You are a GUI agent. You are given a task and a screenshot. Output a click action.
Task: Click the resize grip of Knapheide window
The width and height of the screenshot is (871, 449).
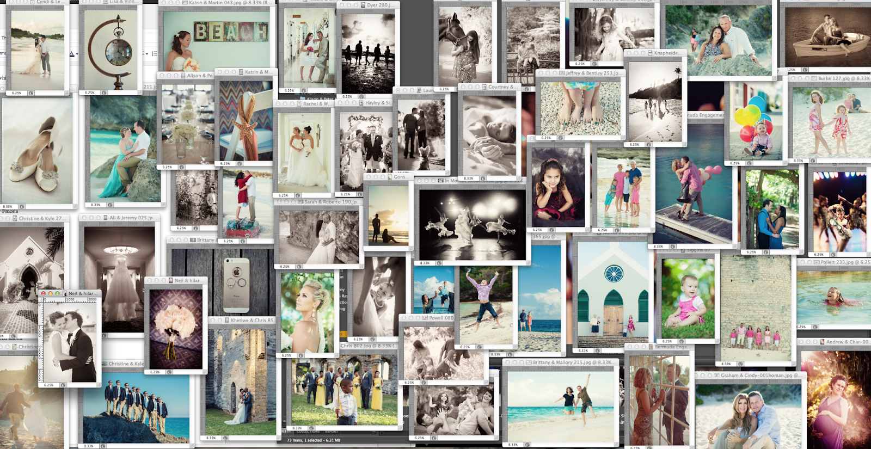coord(683,144)
